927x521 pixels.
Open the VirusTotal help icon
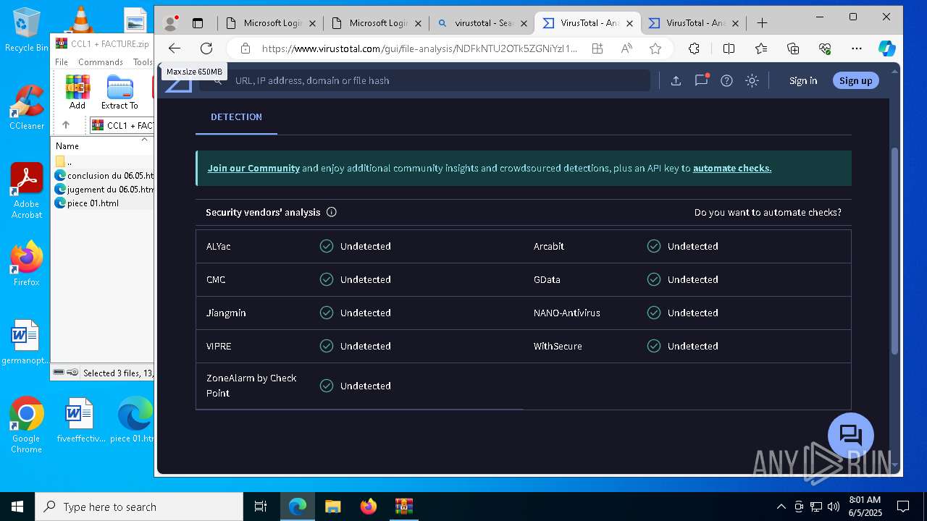tap(726, 80)
